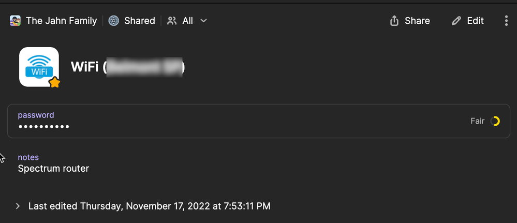Click the hidden password dots field
The width and height of the screenshot is (517, 223).
coord(43,127)
